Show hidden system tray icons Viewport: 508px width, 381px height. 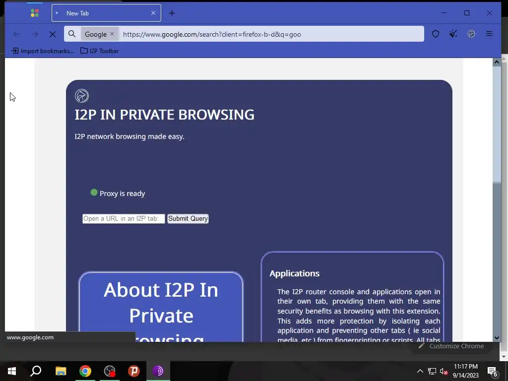click(x=420, y=371)
